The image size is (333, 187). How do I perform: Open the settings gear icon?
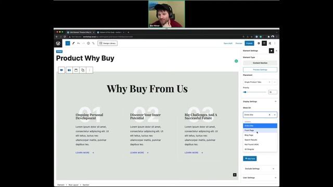[259, 43]
